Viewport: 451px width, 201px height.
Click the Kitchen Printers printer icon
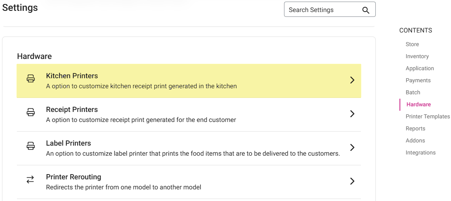(x=31, y=79)
